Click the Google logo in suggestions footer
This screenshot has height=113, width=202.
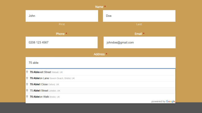point(170,102)
